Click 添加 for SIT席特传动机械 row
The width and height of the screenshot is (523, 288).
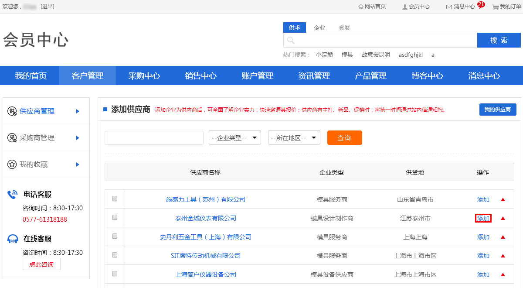pos(483,256)
